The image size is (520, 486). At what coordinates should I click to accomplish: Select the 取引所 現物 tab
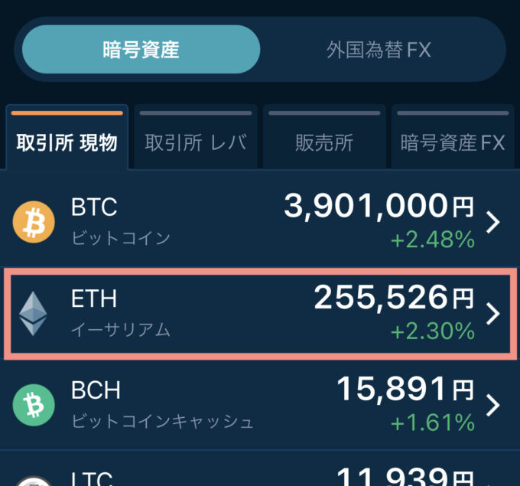pos(67,138)
